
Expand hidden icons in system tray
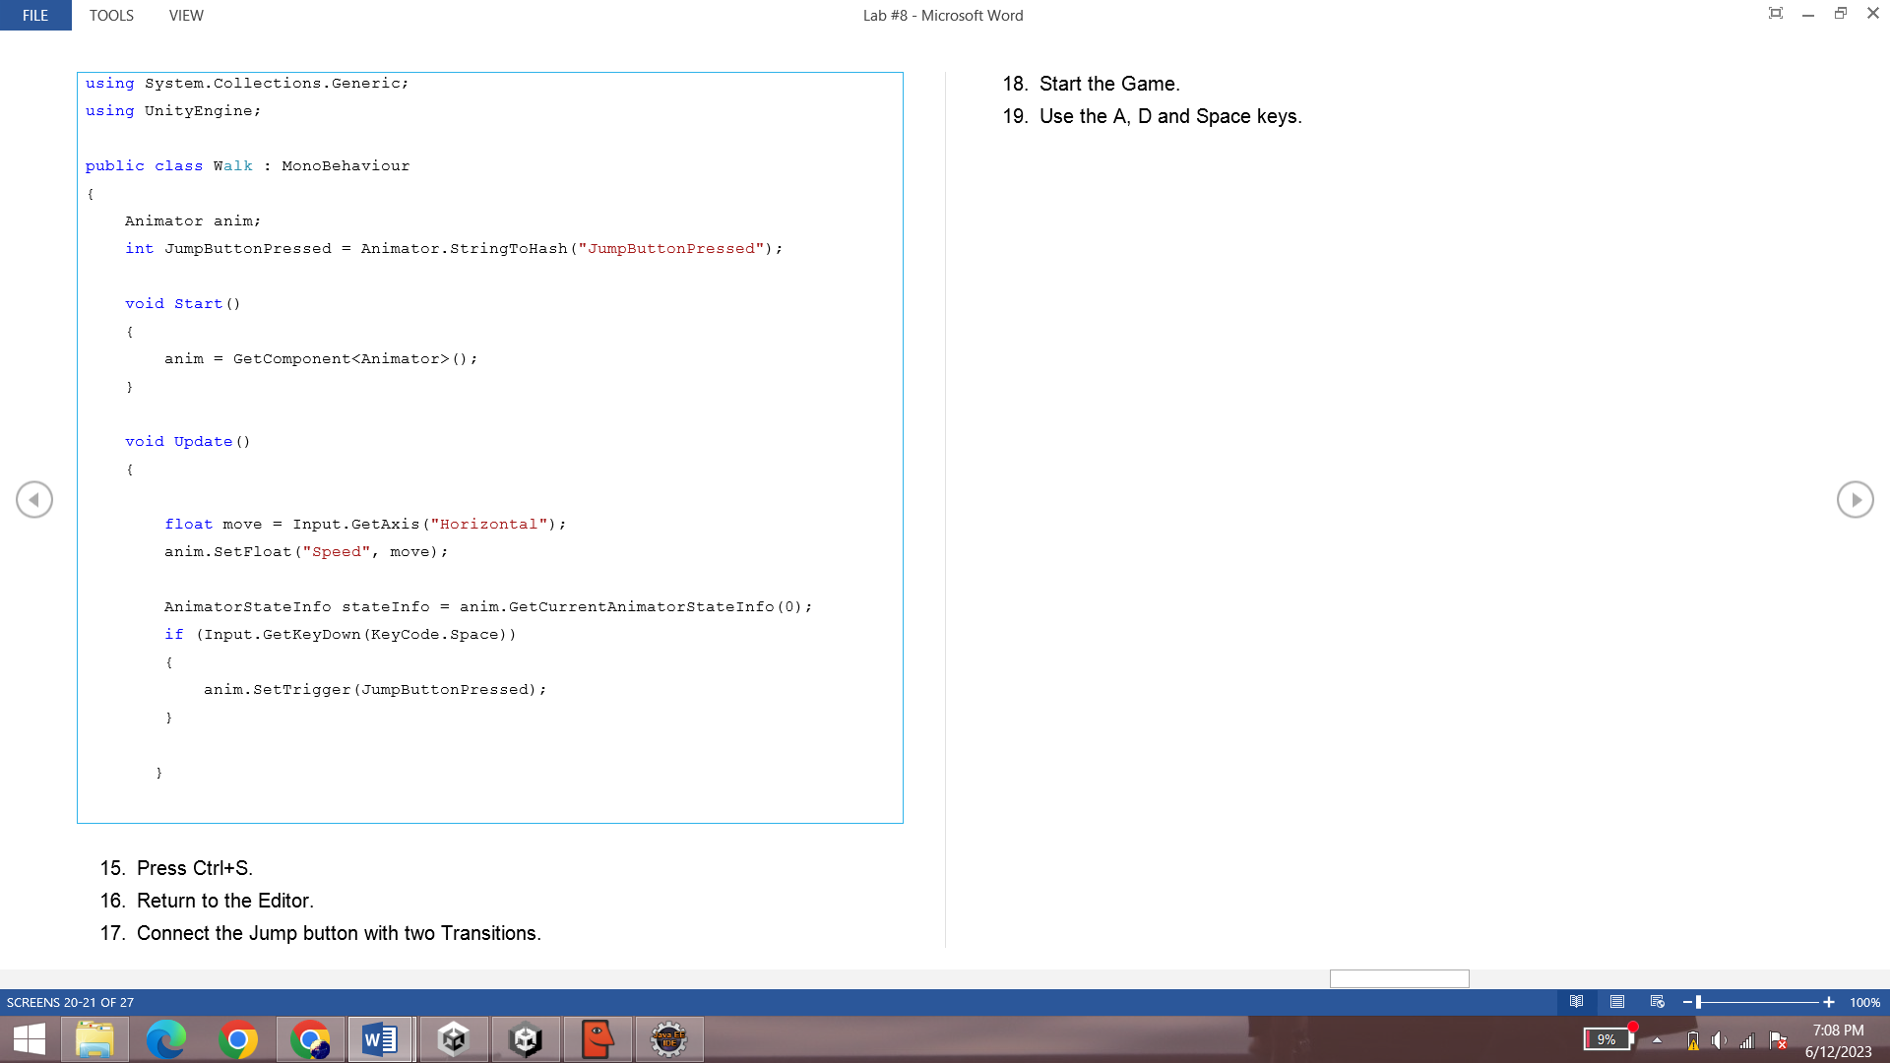tap(1658, 1039)
